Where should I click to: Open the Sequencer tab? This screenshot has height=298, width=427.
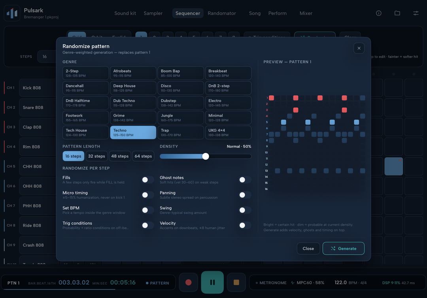pos(188,13)
